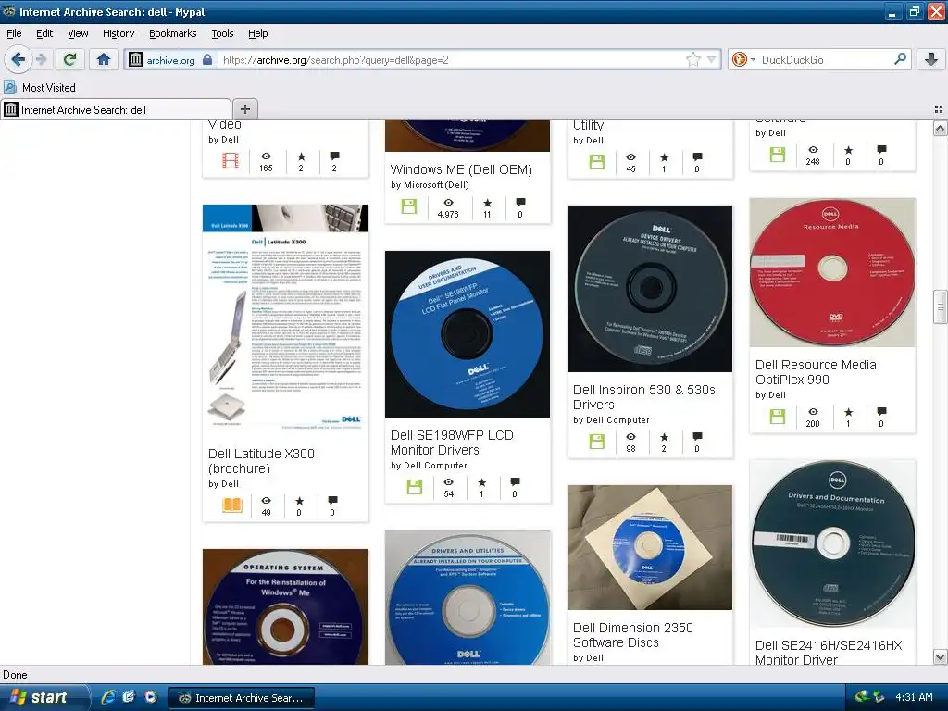Click favorites star on Windows ME card

coord(487,203)
